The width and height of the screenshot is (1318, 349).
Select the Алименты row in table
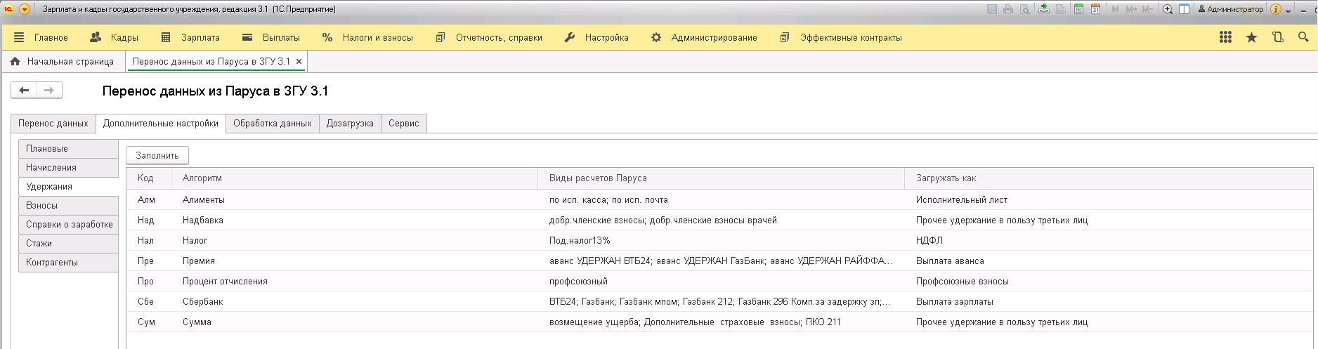pyautogui.click(x=204, y=199)
